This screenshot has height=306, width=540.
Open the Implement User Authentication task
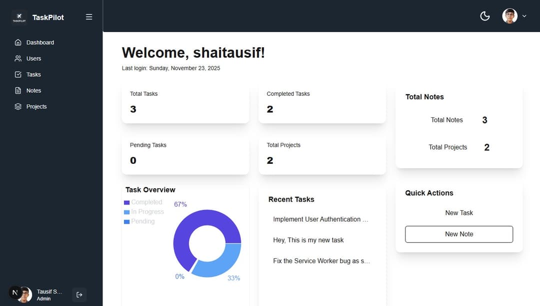pos(320,219)
